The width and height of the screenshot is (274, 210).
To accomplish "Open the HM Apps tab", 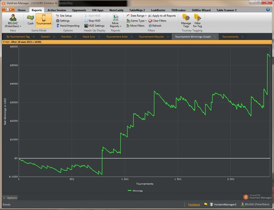I will click(98, 10).
